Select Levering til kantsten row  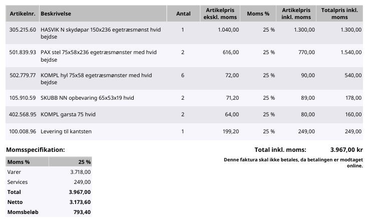click(184, 132)
